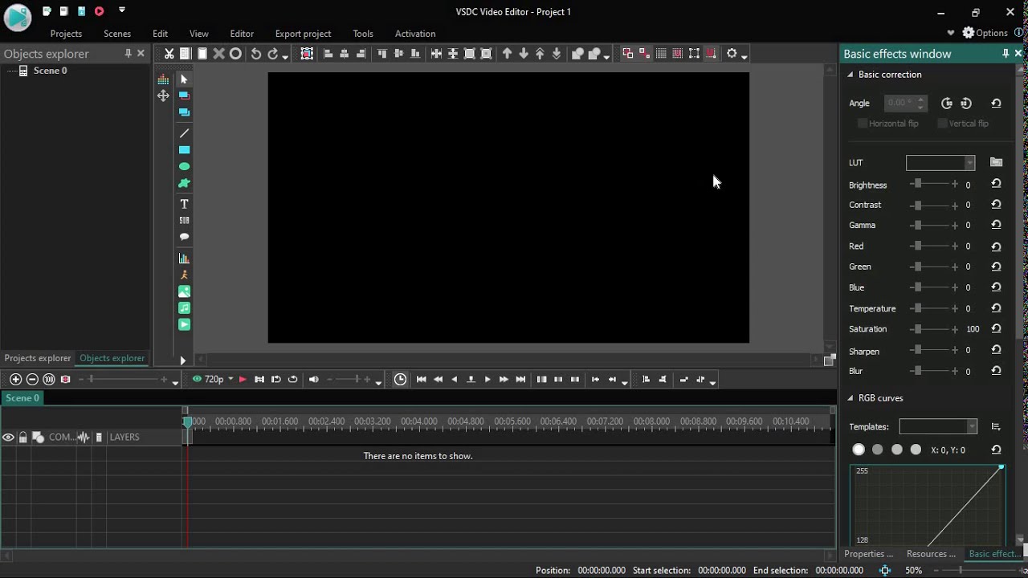Open the Scenes menu
This screenshot has width=1028, height=578.
tap(117, 34)
